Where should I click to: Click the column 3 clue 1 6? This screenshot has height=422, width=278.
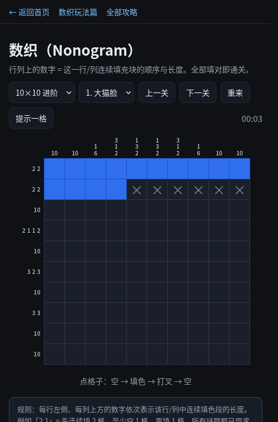(x=96, y=150)
